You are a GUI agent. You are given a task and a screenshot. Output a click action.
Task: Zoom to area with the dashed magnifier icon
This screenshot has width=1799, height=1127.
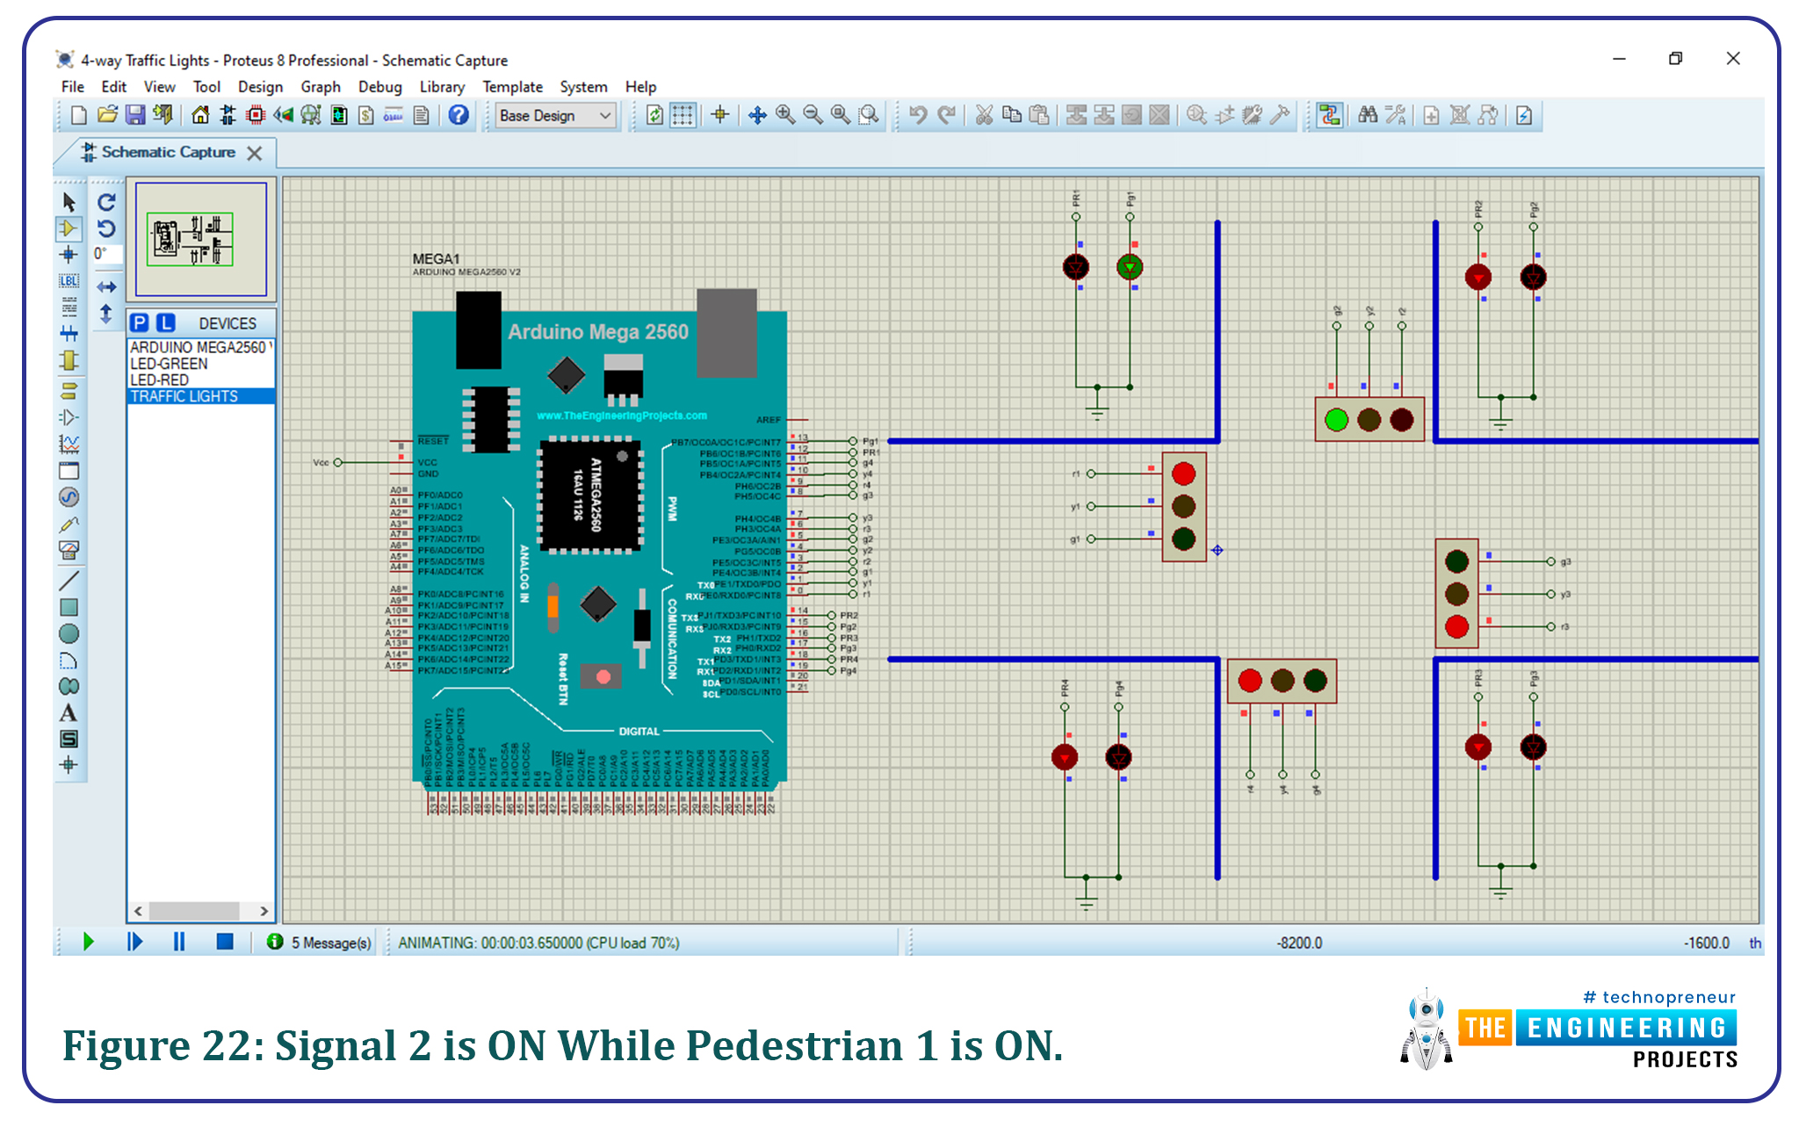click(869, 115)
